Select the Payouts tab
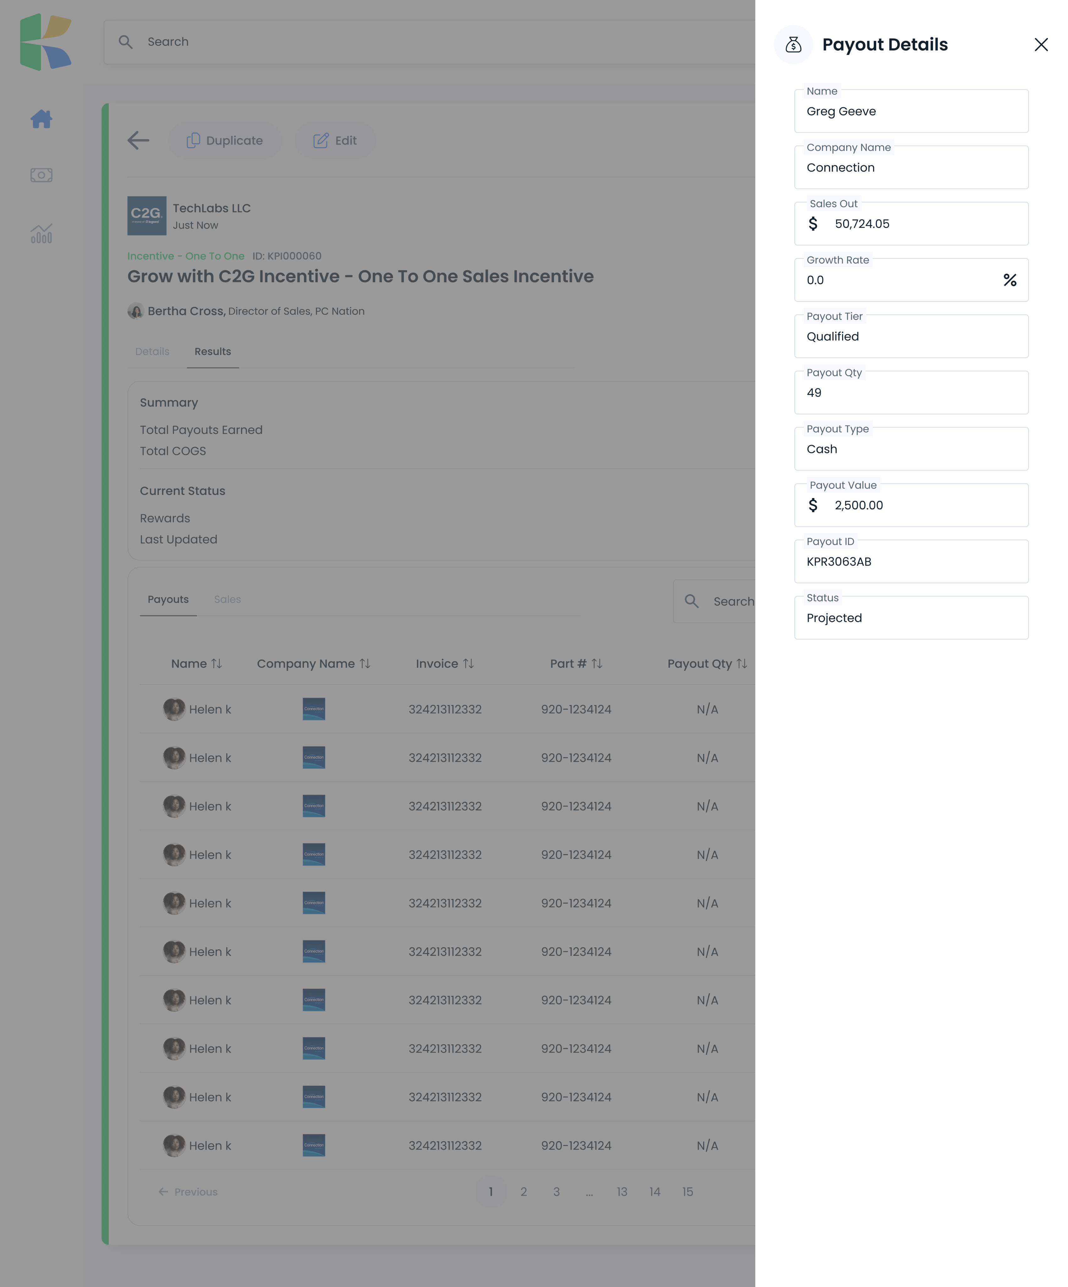The image size is (1068, 1287). pyautogui.click(x=168, y=600)
